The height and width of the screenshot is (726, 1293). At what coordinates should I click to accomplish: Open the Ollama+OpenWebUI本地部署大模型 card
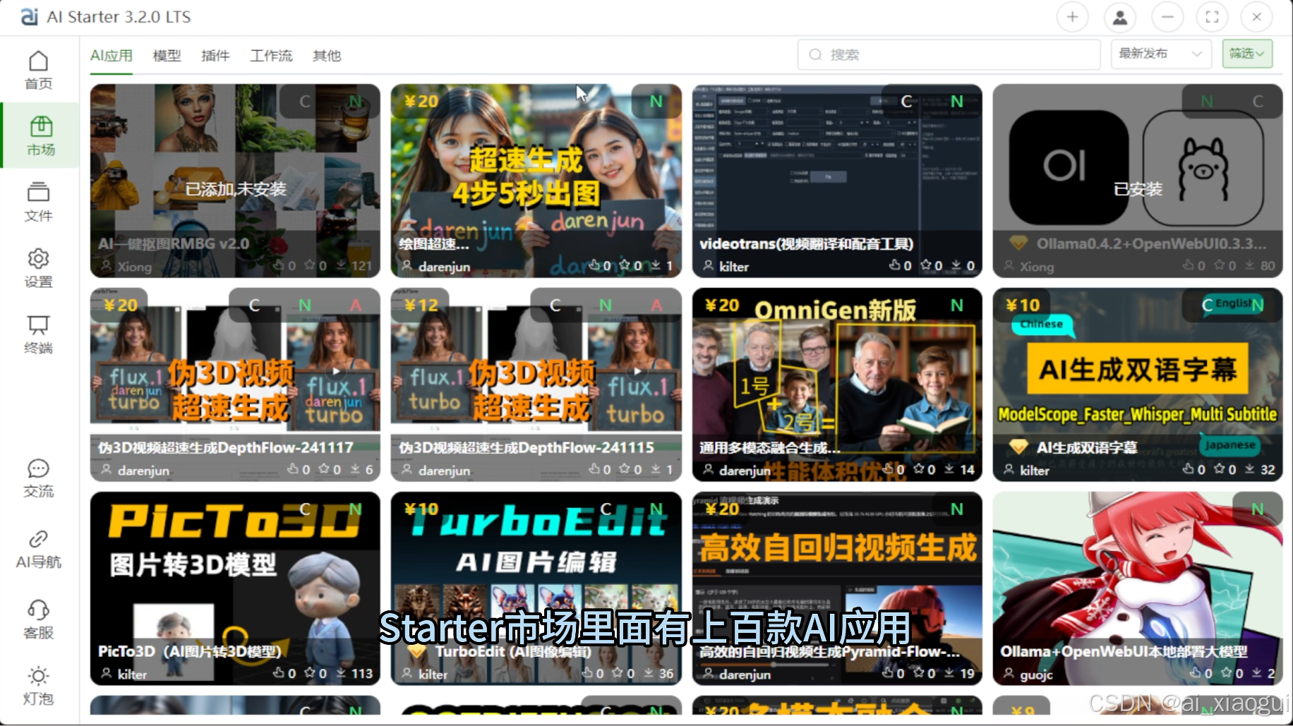pos(1138,588)
